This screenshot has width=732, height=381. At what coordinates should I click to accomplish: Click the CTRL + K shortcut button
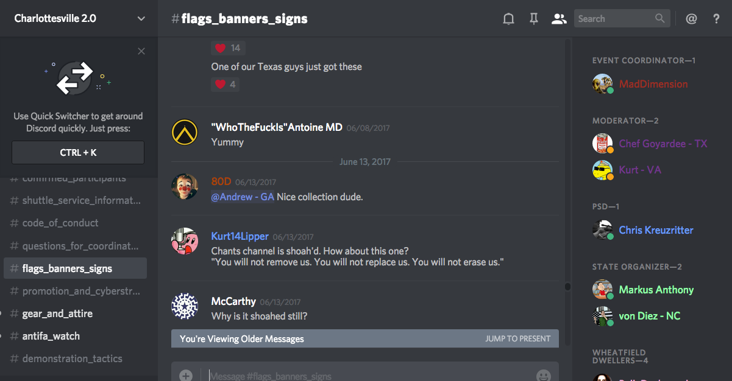[78, 153]
